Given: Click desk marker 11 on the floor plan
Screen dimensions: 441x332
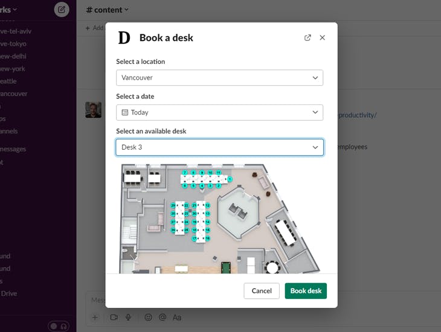Looking at the screenshot, I should click(219, 173).
